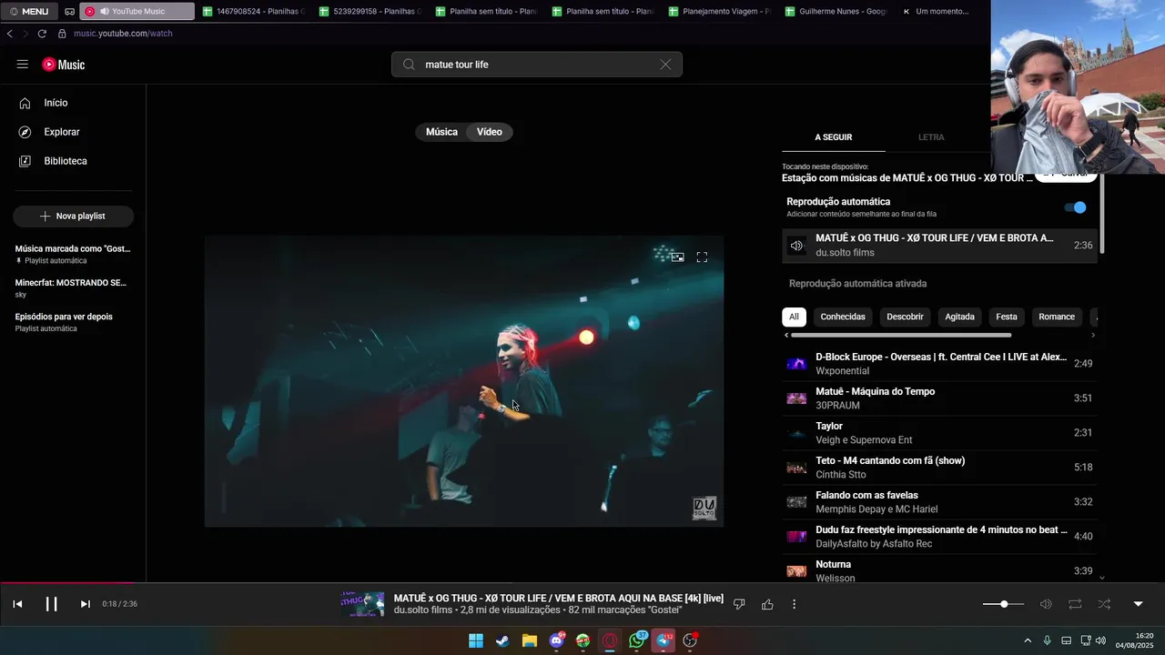The image size is (1165, 655).
Task: Adjust the volume slider
Action: pos(1004,604)
